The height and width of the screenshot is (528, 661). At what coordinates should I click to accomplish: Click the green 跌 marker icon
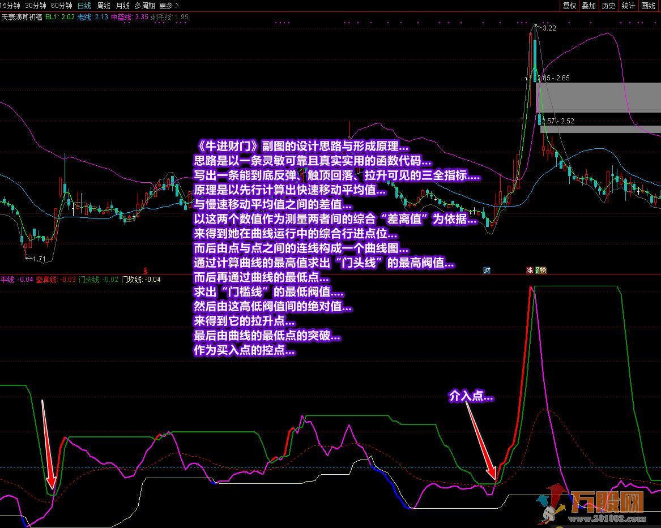click(537, 271)
